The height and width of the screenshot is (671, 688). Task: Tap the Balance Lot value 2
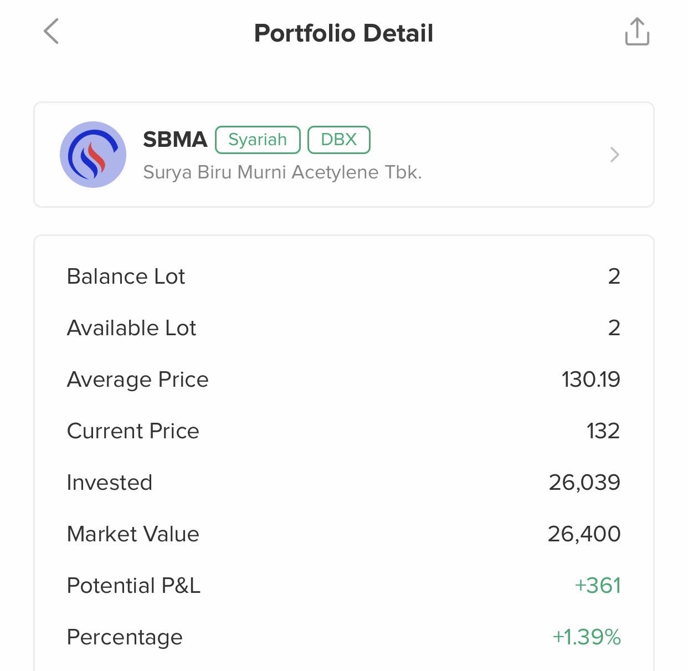[614, 276]
